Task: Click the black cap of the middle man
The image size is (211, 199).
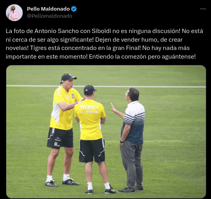Action: click(90, 90)
